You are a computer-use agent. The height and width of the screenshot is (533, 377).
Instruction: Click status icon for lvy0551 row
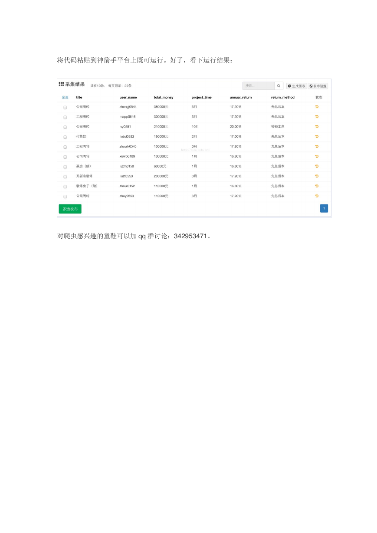pos(317,126)
